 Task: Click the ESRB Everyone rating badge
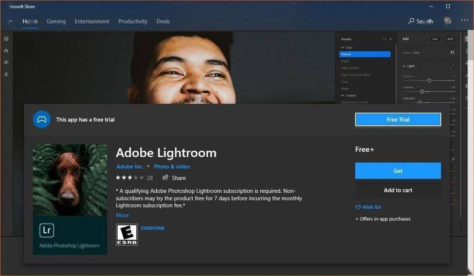click(127, 235)
